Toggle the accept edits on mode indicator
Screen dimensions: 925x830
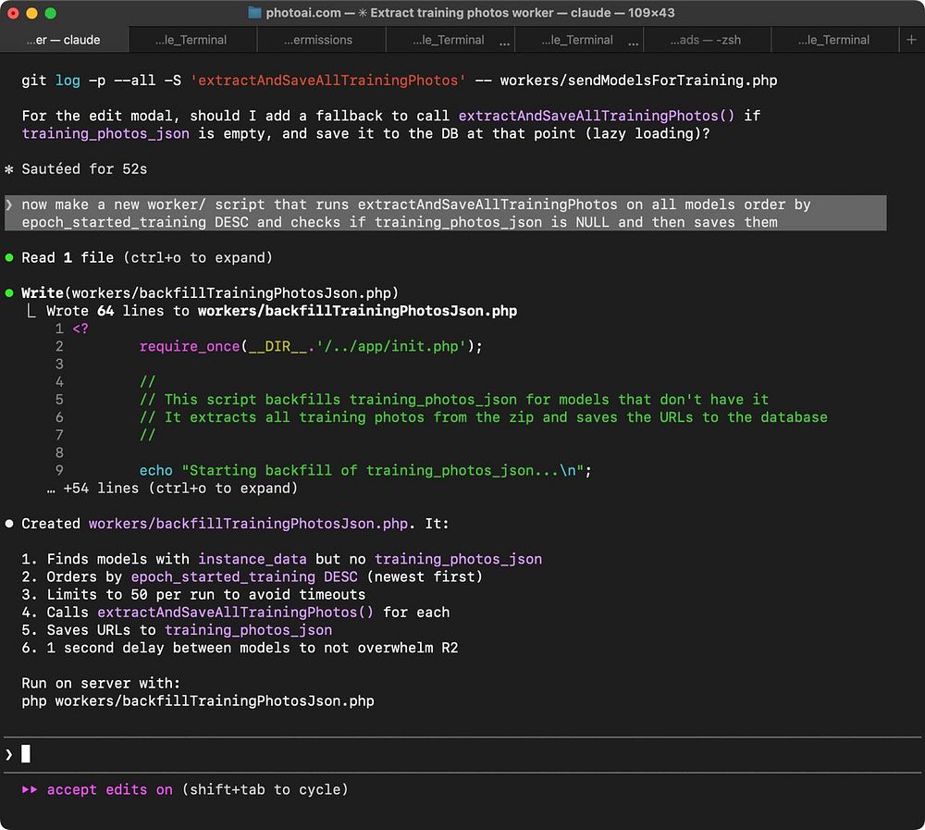point(109,789)
